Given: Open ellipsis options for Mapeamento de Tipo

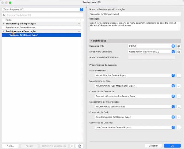Looking at the screenshot, I should 178,86.
